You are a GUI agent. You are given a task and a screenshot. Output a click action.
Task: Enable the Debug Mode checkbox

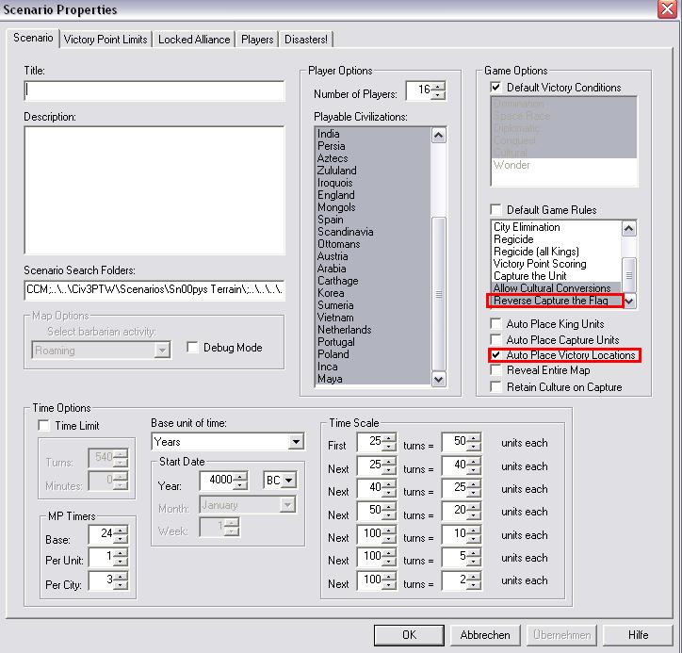(193, 348)
